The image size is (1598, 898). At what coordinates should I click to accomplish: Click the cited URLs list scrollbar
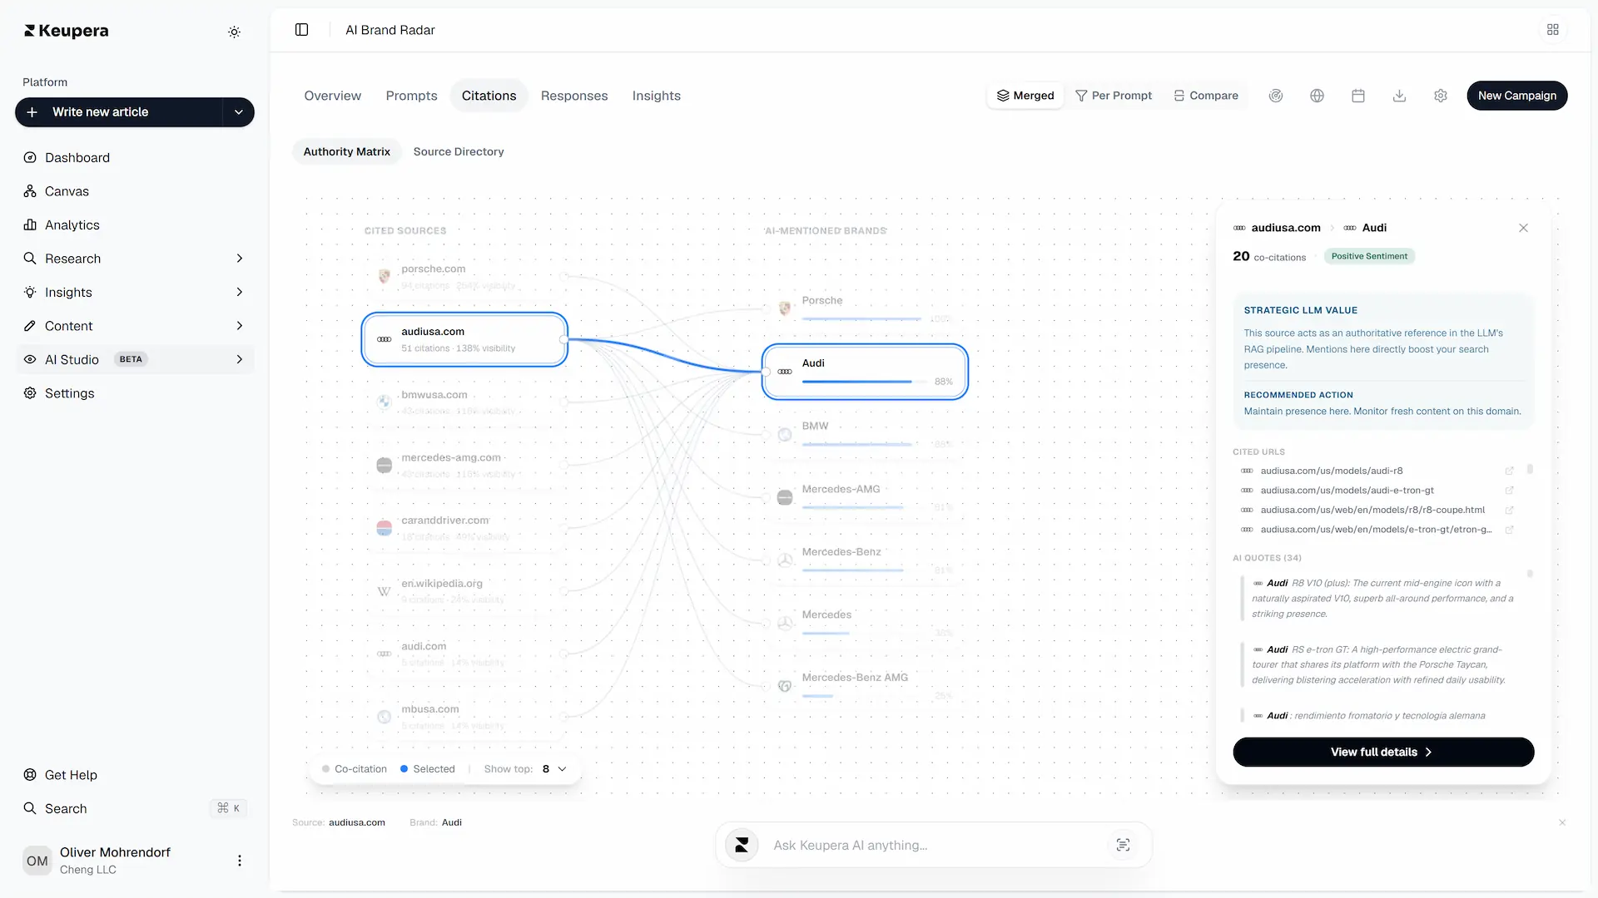pyautogui.click(x=1530, y=470)
